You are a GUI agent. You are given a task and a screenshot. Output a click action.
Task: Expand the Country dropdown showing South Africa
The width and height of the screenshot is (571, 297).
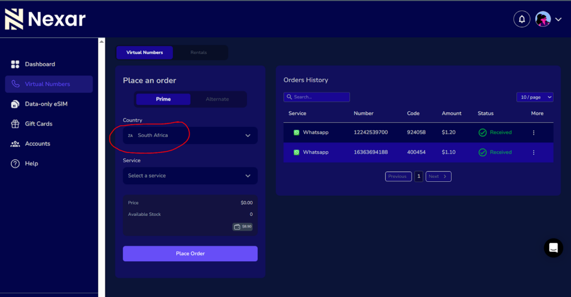tap(190, 135)
